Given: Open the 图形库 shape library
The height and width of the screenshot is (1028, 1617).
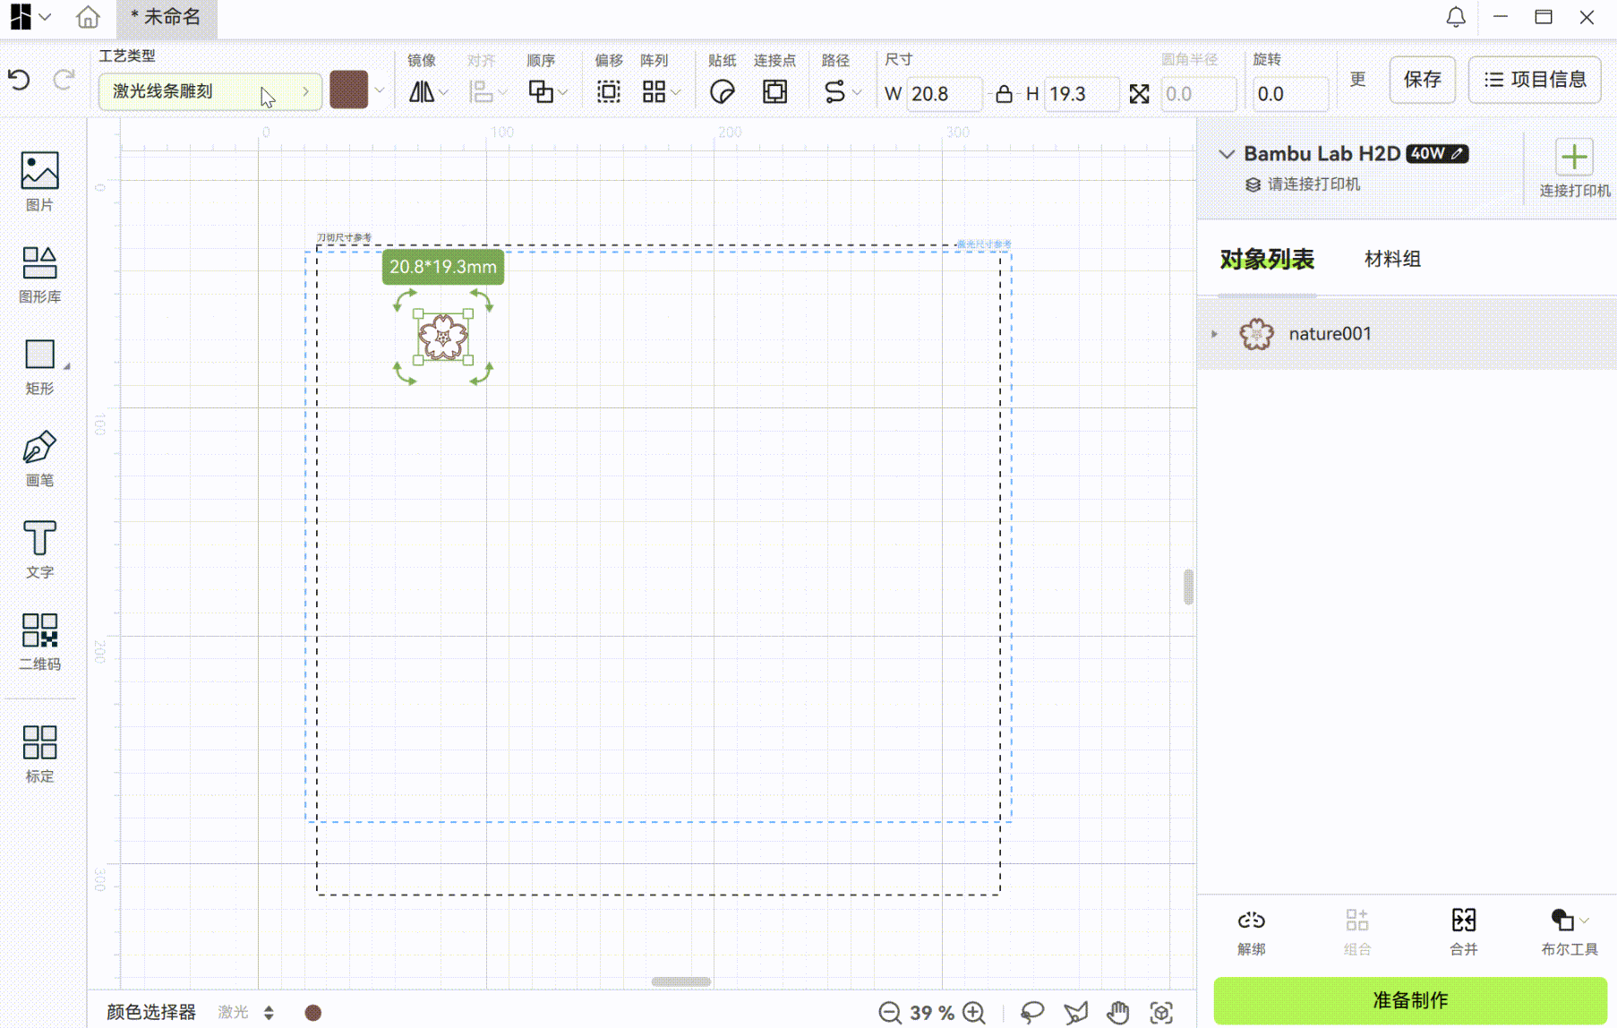Looking at the screenshot, I should tap(39, 274).
